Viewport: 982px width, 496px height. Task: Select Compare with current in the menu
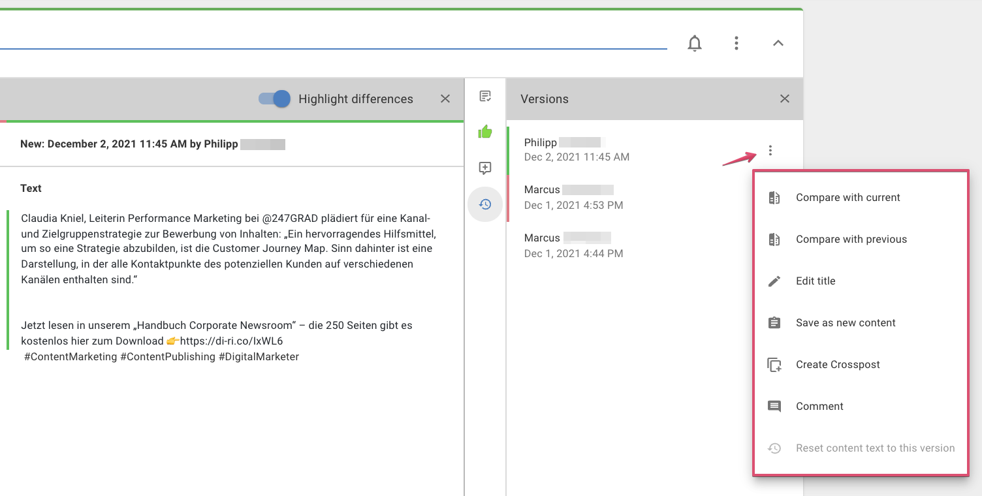click(847, 197)
